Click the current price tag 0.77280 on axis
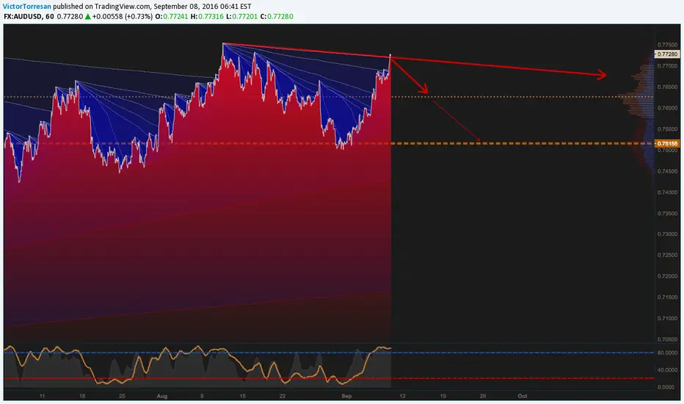 667,54
